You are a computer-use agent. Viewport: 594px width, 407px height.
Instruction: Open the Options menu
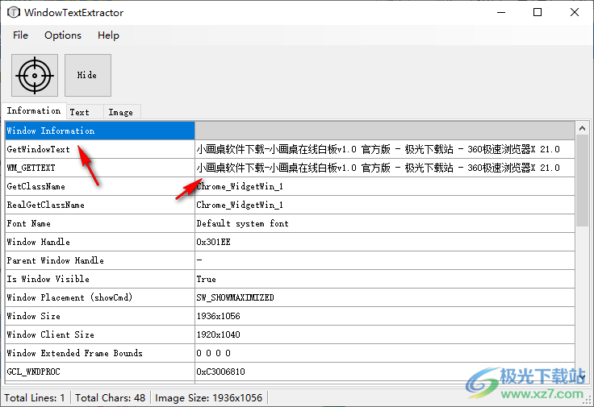[63, 35]
